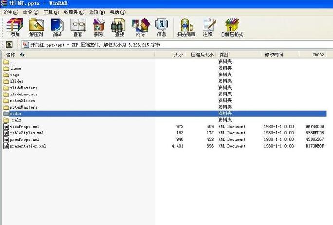Click the 解压到 (Extract to) icon
333x225 pixels.
[x=36, y=27]
